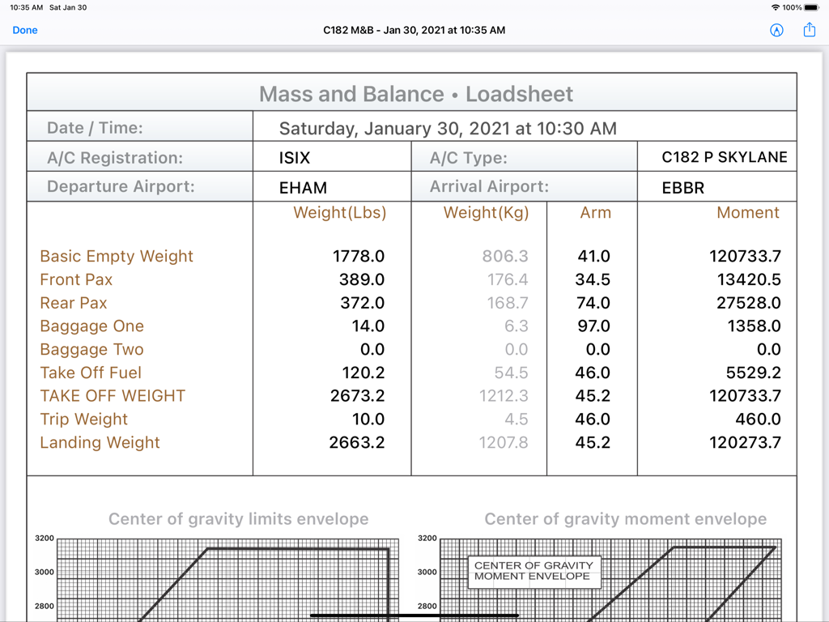This screenshot has height=622, width=829.
Task: Tap the battery indicator icon
Action: (x=811, y=7)
